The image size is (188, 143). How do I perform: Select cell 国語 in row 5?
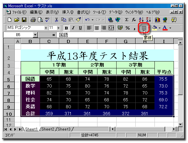30,79
